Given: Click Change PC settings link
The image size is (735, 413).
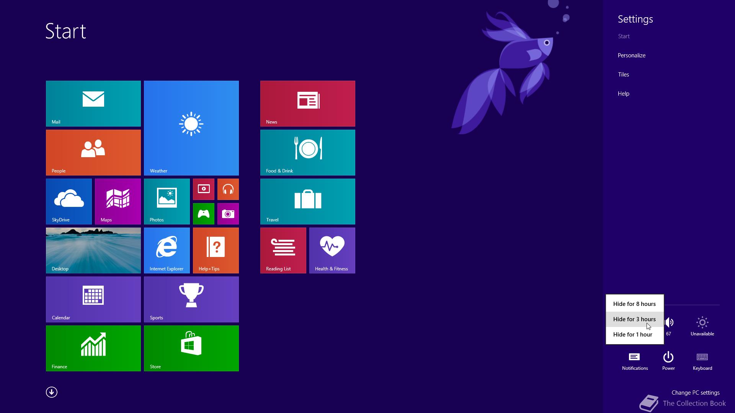Looking at the screenshot, I should 696,393.
